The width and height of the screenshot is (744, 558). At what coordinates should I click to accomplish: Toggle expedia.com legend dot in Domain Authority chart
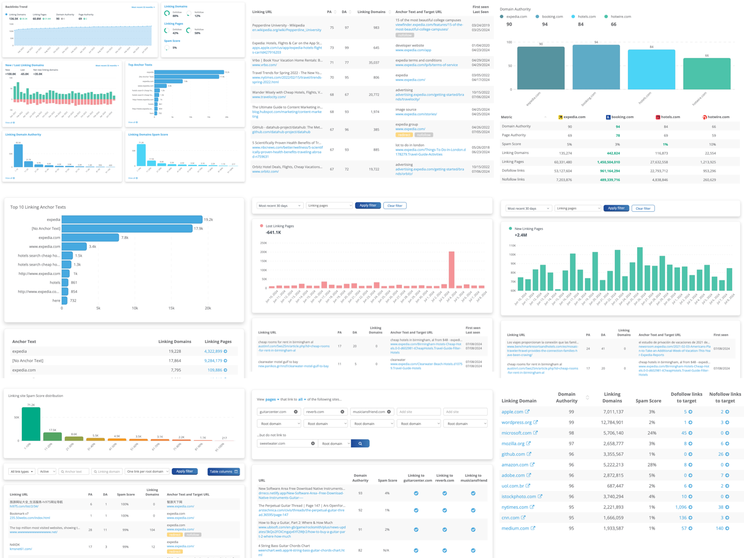click(502, 17)
